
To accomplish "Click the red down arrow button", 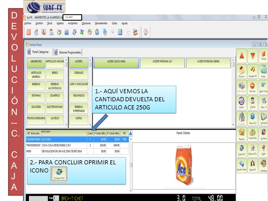I will [x=253, y=56].
